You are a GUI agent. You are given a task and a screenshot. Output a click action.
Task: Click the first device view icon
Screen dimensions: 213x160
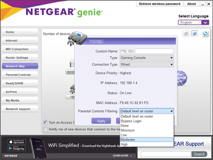point(186,33)
